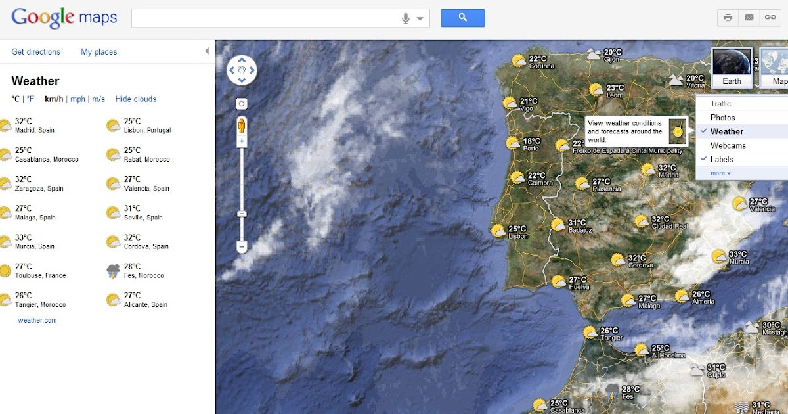Click Madrid weather icon on the map
The image size is (788, 414).
pos(649,170)
